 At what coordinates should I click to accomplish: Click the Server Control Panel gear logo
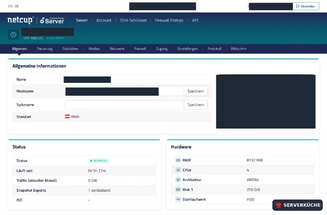coord(52,20)
